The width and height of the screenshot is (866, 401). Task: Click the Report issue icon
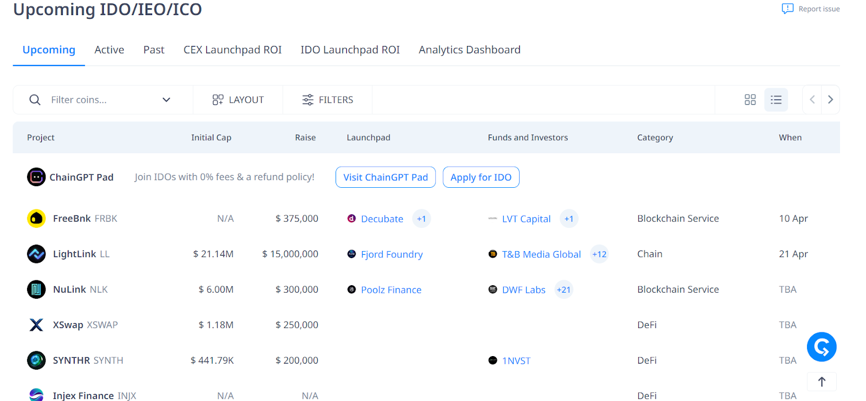[x=788, y=9]
